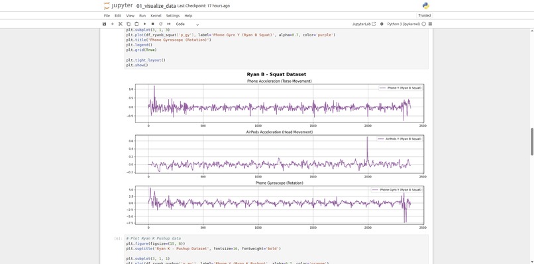
Task: Restart the kernel
Action: [161, 24]
